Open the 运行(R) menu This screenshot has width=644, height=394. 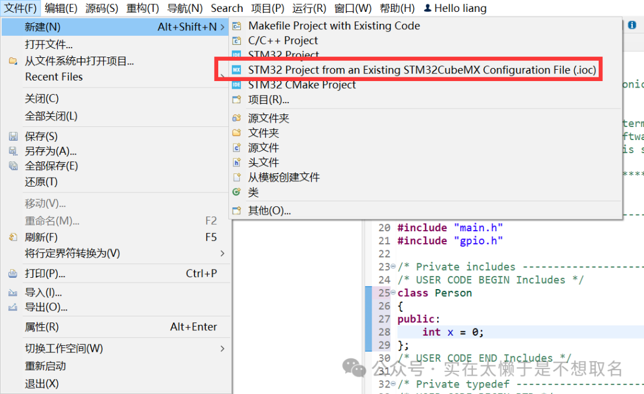309,8
